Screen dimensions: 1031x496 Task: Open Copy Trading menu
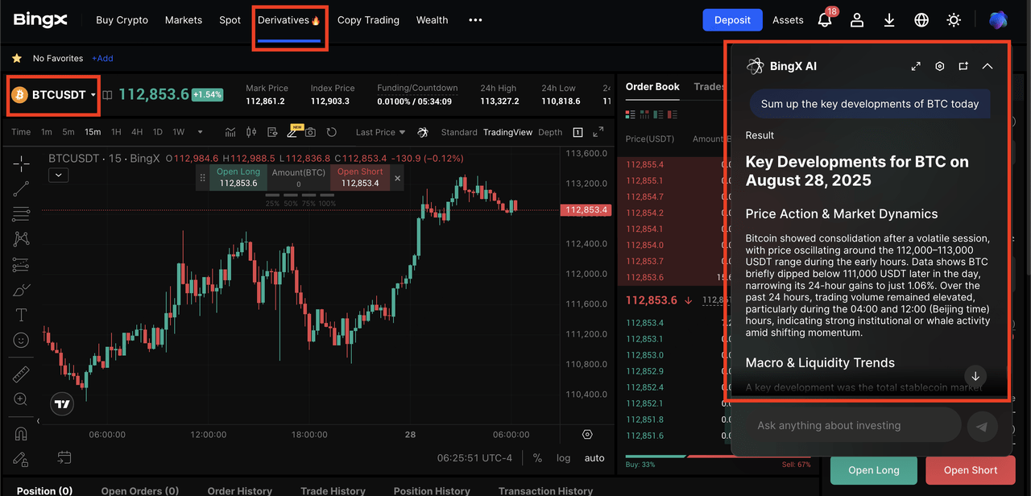pos(368,20)
